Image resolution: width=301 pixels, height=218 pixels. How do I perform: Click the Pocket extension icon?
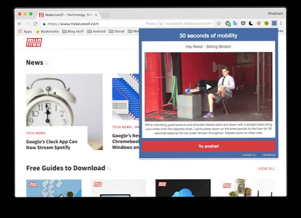(x=243, y=23)
